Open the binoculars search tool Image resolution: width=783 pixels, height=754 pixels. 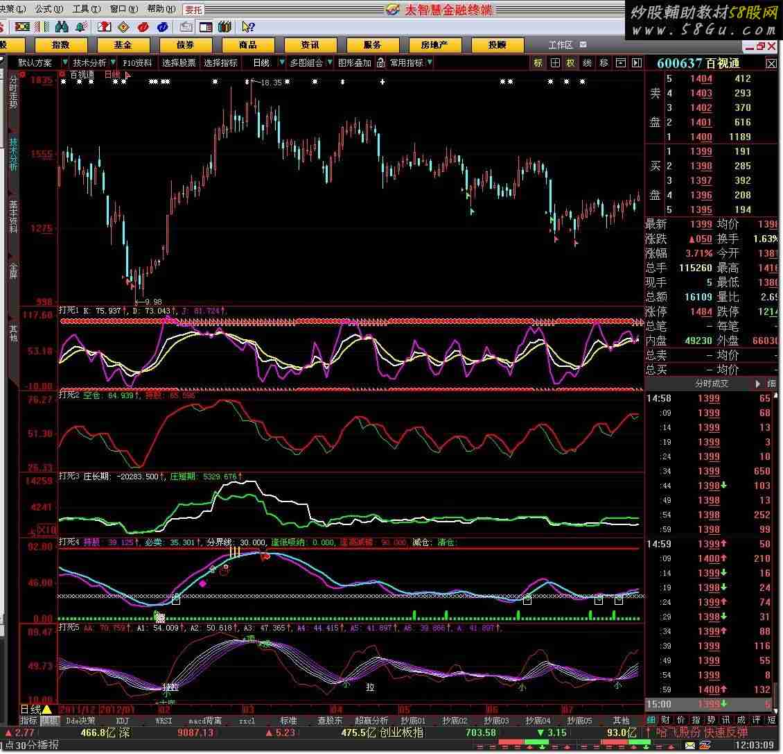pyautogui.click(x=62, y=27)
